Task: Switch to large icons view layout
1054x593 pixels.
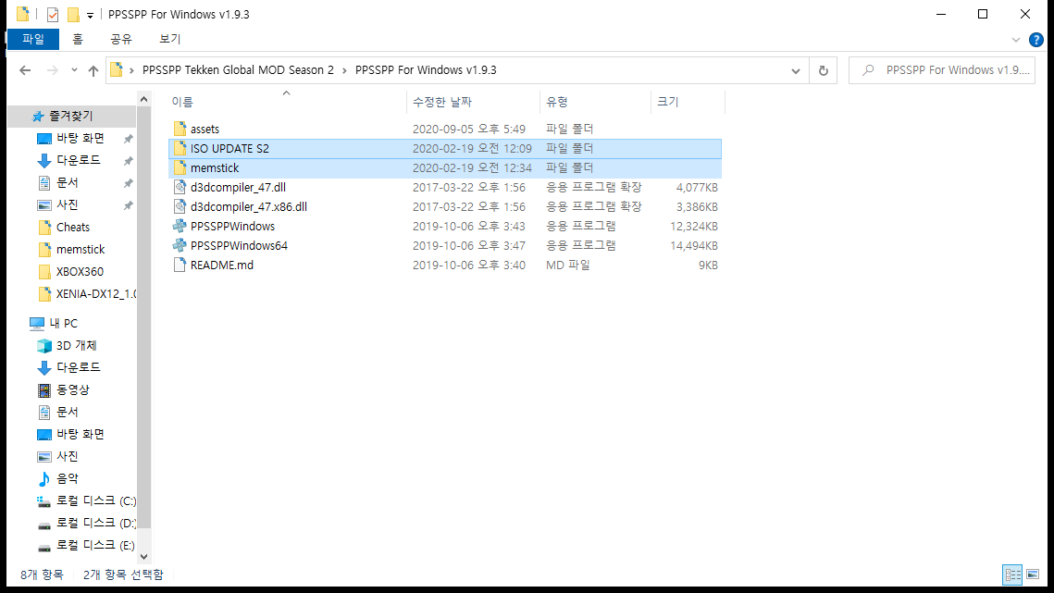Action: (1033, 574)
